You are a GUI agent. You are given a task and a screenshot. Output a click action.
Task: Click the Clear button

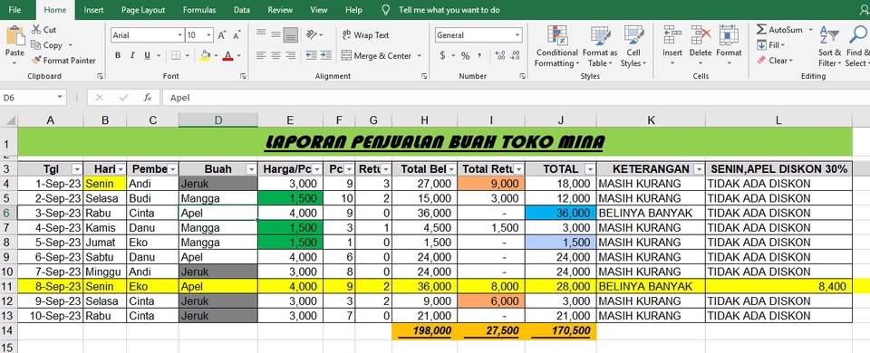(776, 61)
